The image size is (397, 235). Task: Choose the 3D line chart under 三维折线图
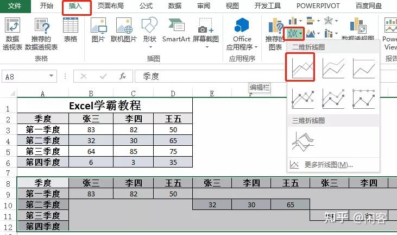pos(303,141)
